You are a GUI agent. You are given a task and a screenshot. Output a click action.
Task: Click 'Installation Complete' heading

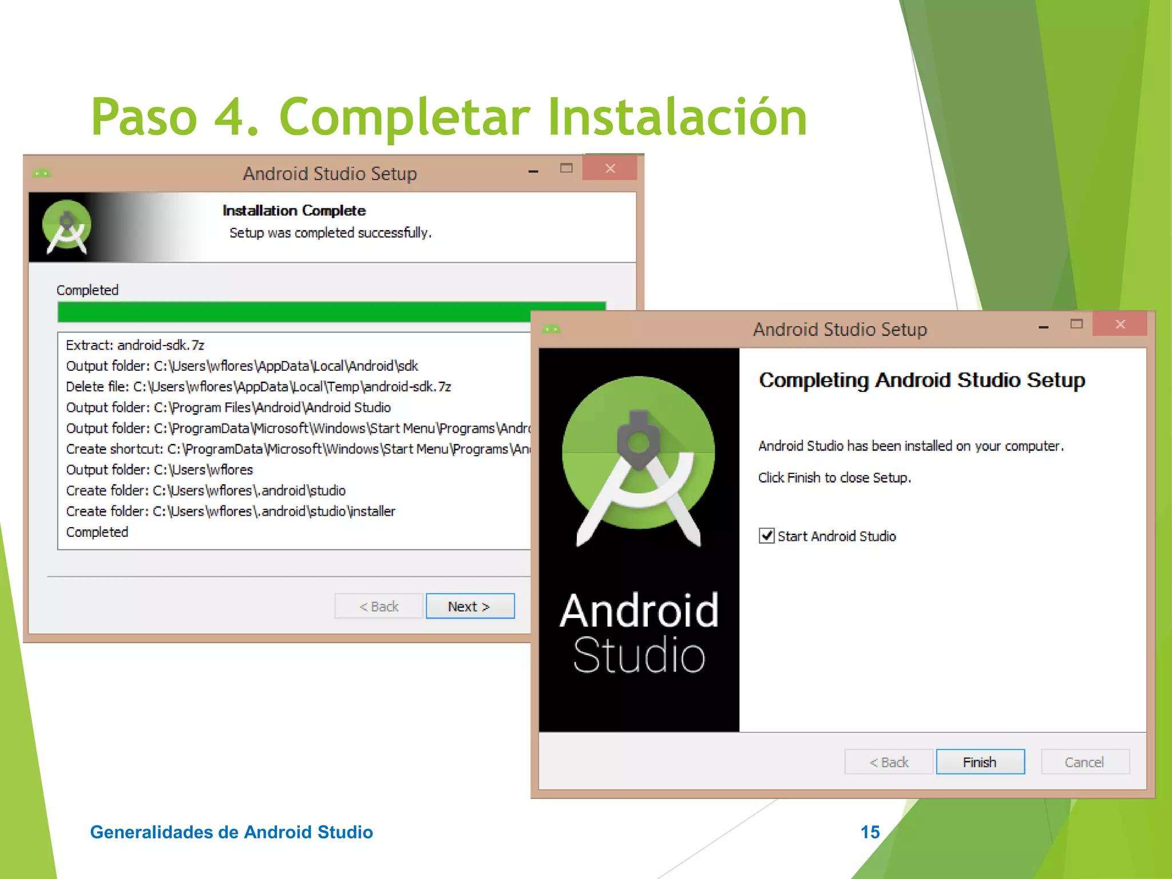(294, 211)
